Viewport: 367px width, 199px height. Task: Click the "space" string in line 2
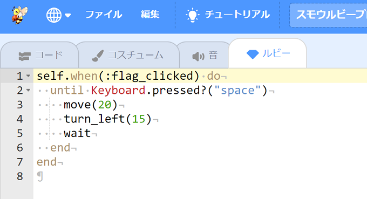point(237,91)
